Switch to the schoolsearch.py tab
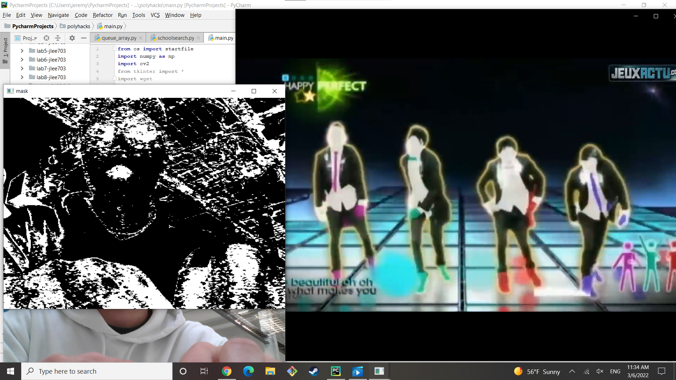 pos(176,38)
